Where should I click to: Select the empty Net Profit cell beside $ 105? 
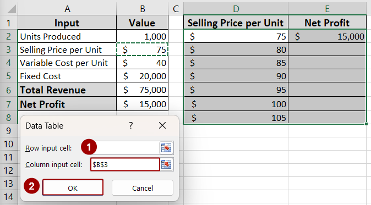[327, 118]
